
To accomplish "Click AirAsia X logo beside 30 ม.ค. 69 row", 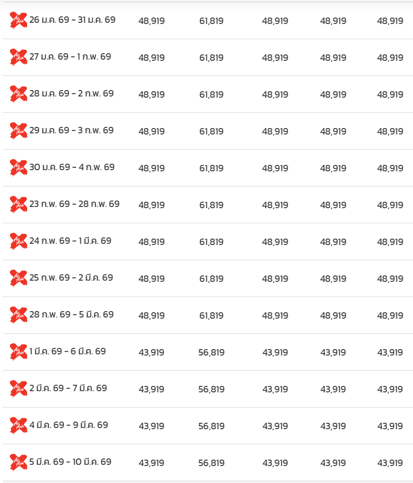I will pyautogui.click(x=19, y=168).
